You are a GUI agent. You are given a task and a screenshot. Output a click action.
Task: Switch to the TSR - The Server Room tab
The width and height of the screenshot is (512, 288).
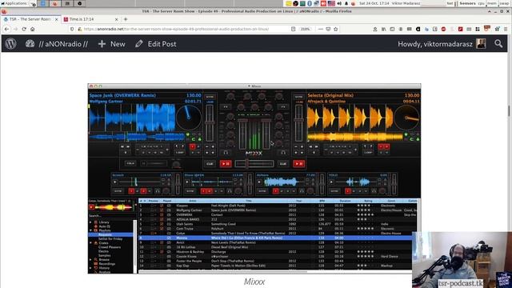click(30, 19)
